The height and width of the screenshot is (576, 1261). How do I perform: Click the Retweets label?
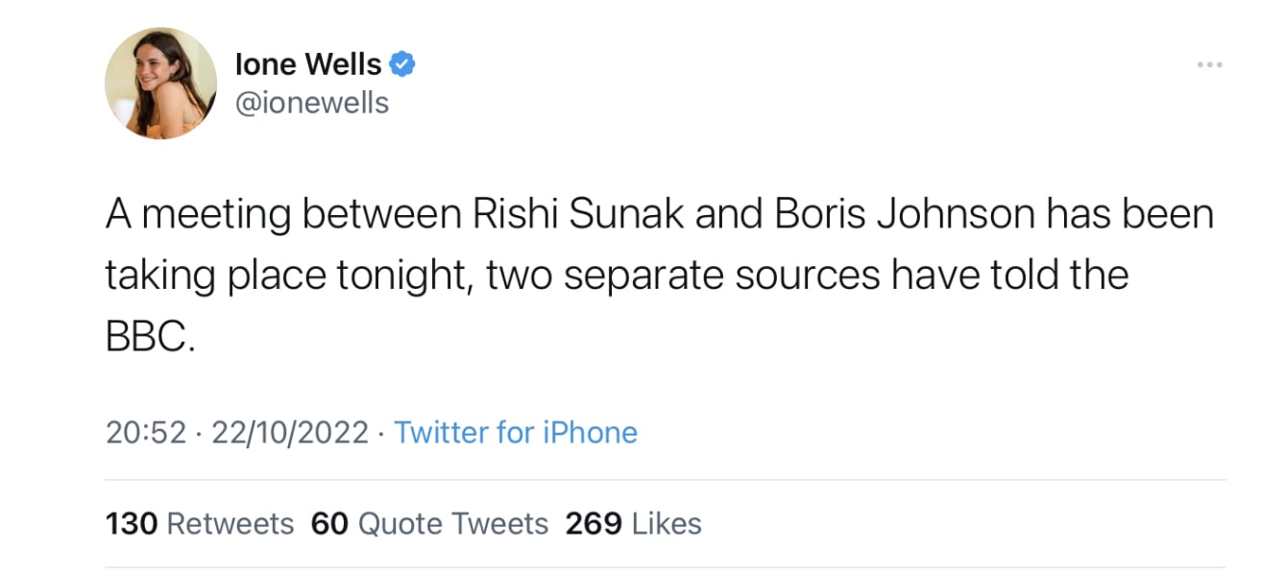pos(230,523)
